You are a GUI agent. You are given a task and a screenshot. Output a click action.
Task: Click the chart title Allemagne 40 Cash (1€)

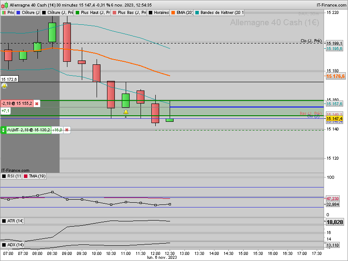click(32, 5)
